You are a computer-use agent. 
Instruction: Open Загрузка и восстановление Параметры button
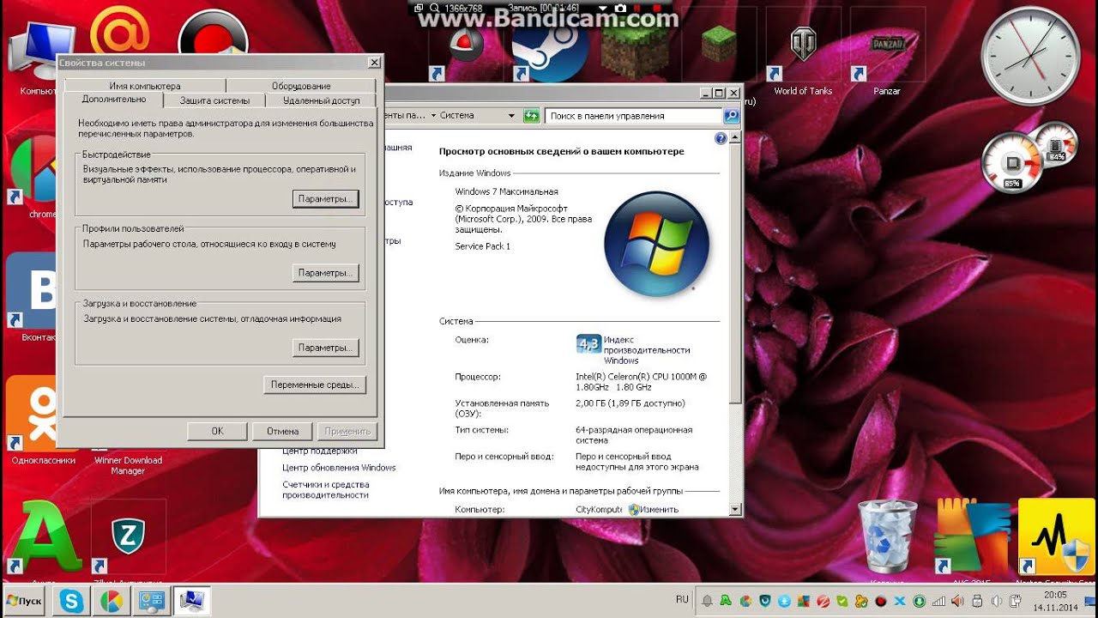point(324,348)
